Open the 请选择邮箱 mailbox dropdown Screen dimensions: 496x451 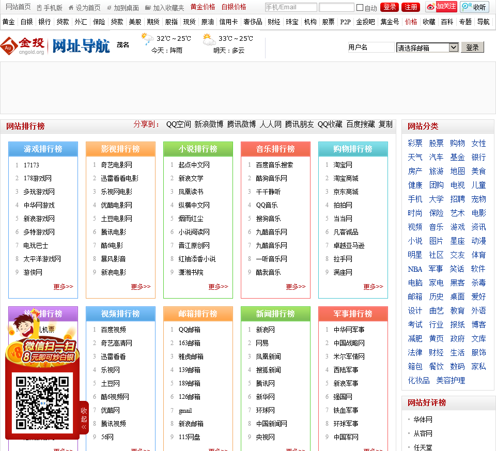click(x=427, y=48)
